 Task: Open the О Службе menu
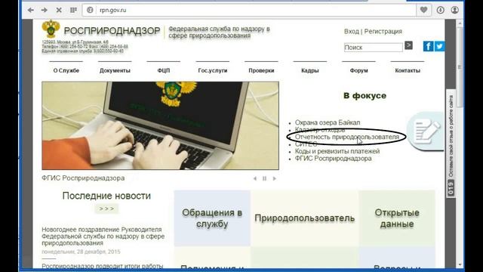pos(66,70)
